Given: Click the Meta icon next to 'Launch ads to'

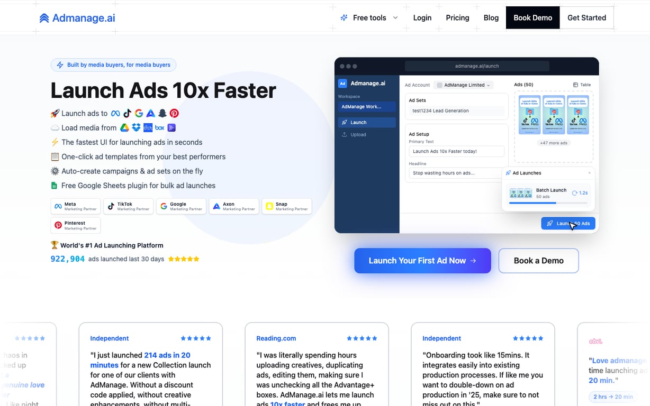Looking at the screenshot, I should [115, 113].
